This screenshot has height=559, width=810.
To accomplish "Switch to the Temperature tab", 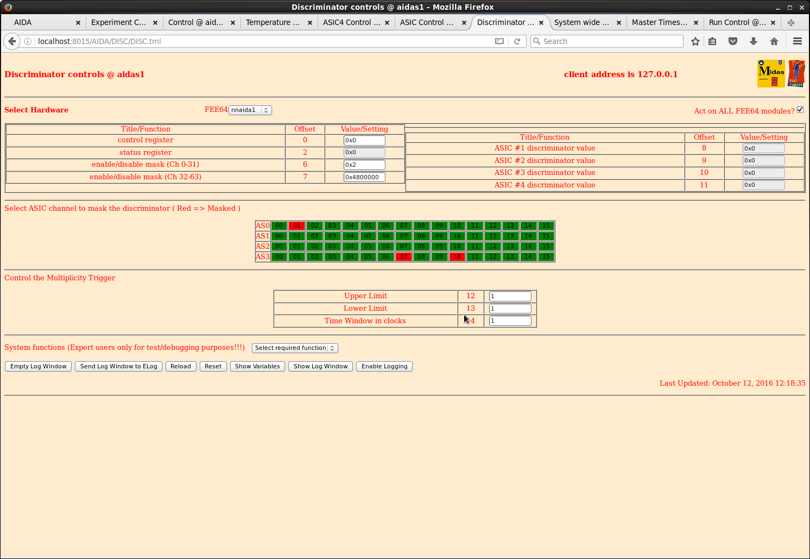I will pyautogui.click(x=273, y=22).
